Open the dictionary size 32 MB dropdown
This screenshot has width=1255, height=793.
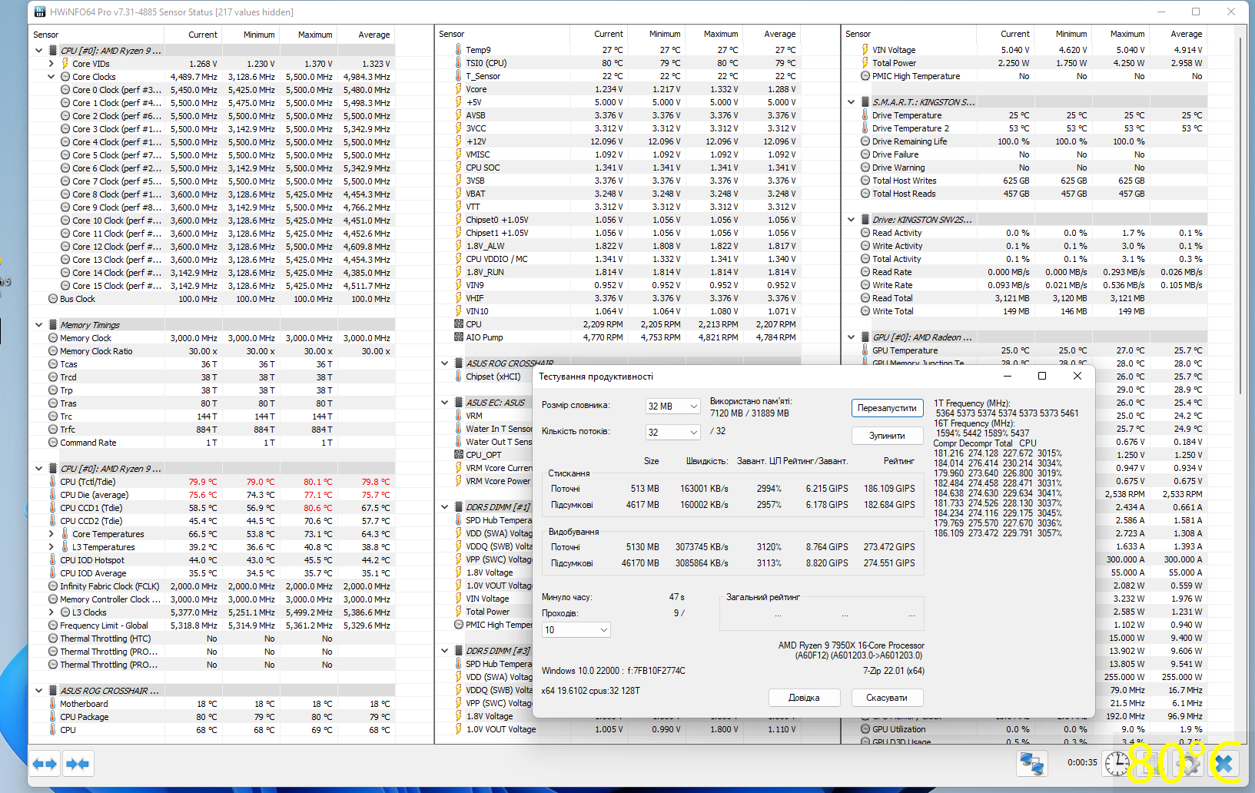click(672, 406)
